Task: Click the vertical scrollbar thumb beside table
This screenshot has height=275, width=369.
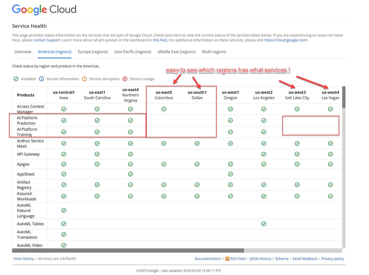Action: [x=344, y=97]
